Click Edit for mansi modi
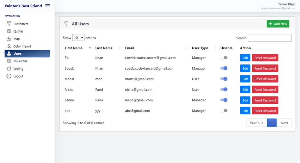300x163 pixels. pos(245,79)
